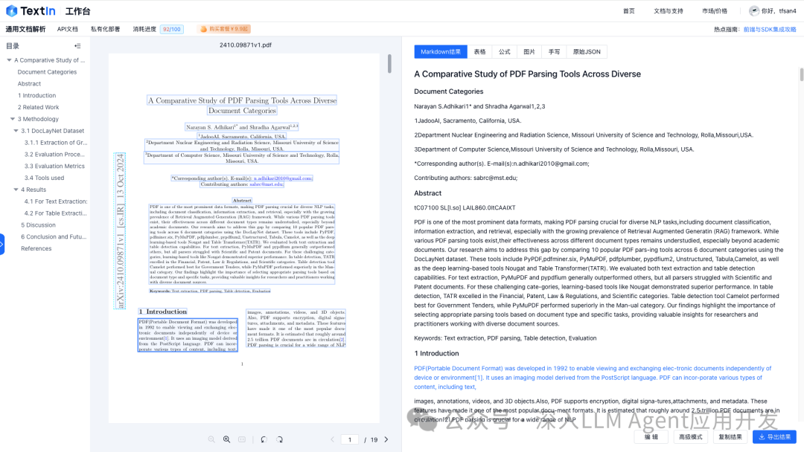Open the 原始JSON tab
804x452 pixels.
click(x=587, y=52)
